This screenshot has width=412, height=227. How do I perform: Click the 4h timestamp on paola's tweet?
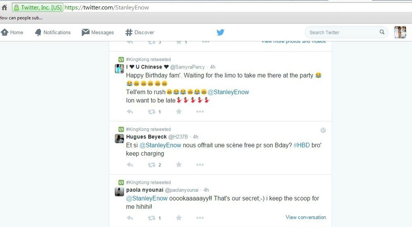point(206,190)
